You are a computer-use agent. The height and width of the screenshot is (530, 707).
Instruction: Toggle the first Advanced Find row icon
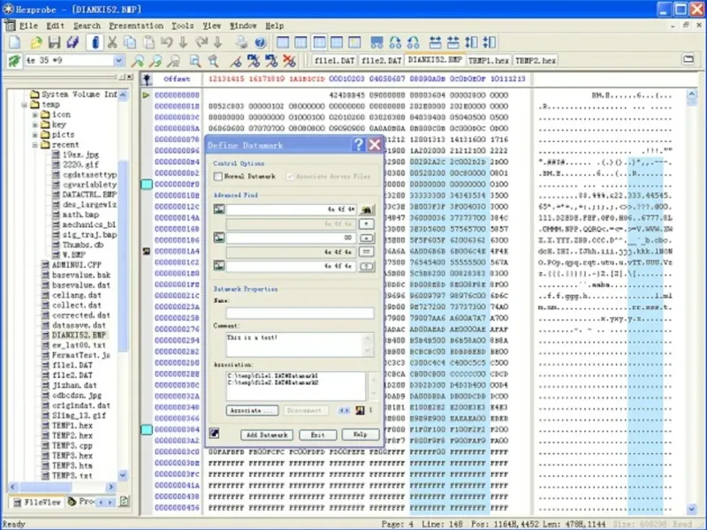(220, 209)
